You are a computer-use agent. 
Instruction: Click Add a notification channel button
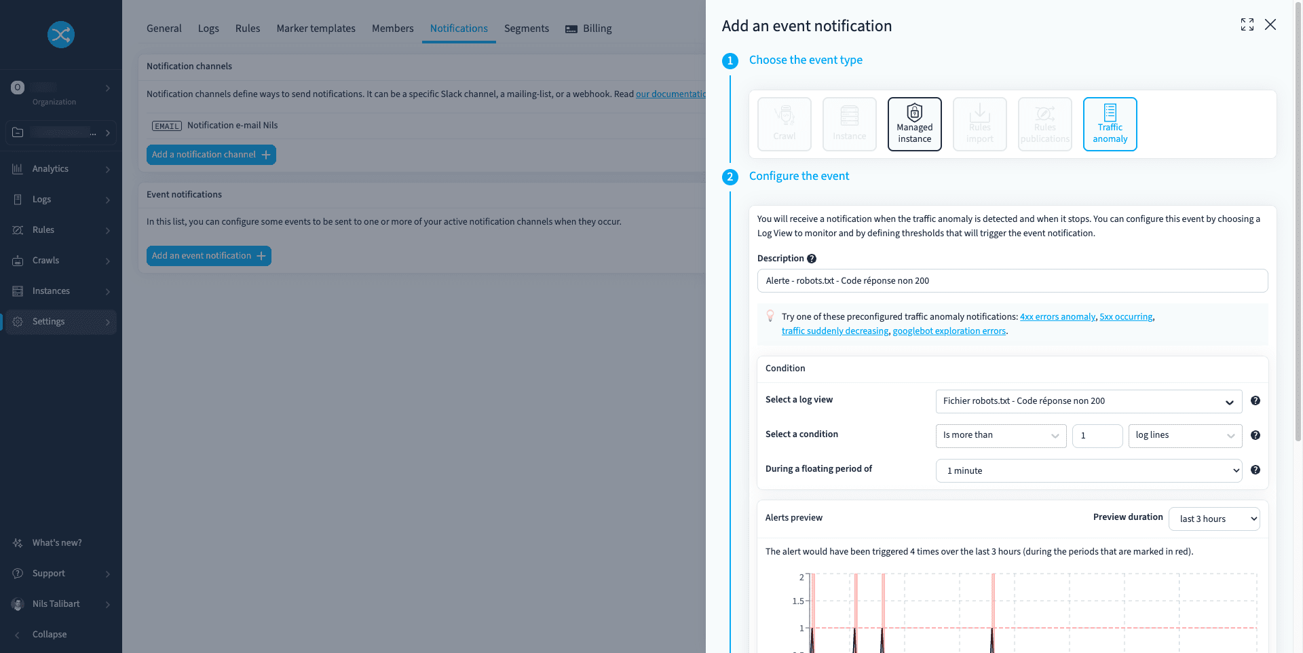(x=211, y=155)
